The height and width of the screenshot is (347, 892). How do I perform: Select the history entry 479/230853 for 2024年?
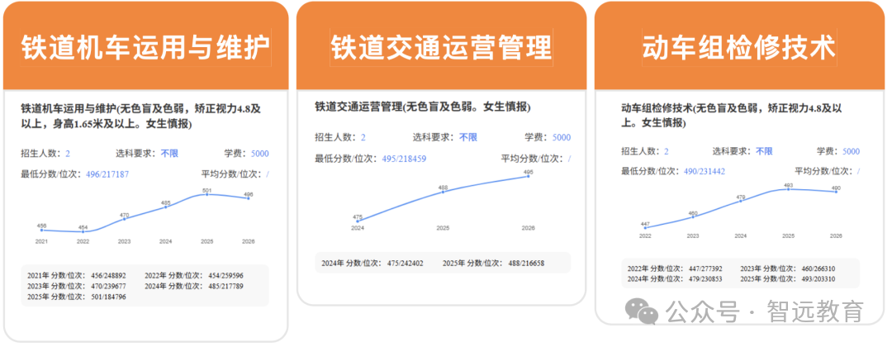[705, 279]
